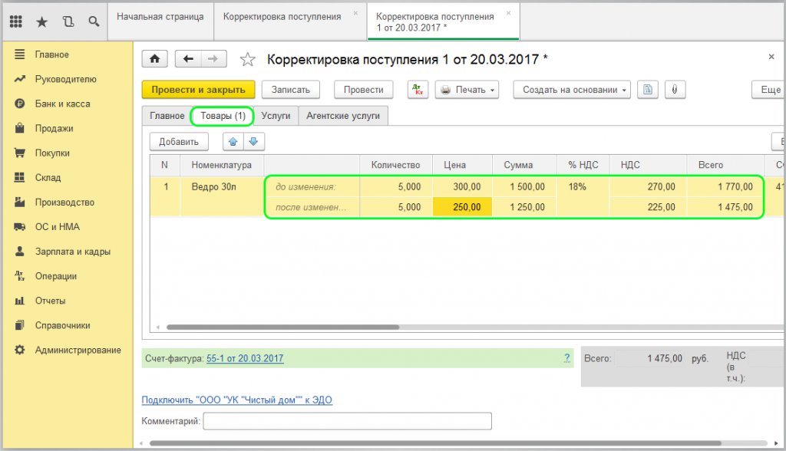The image size is (786, 451).
Task: Click the table horizontal scrollbar
Action: (x=282, y=328)
